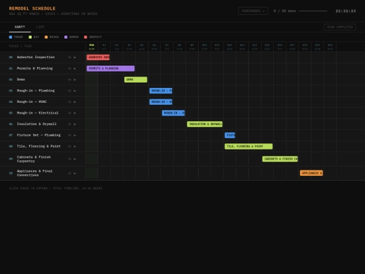Image resolution: width=365 pixels, height=274 pixels.
Task: Expand the Fixture Set – Plumbing phase arrow
Action: point(75,135)
